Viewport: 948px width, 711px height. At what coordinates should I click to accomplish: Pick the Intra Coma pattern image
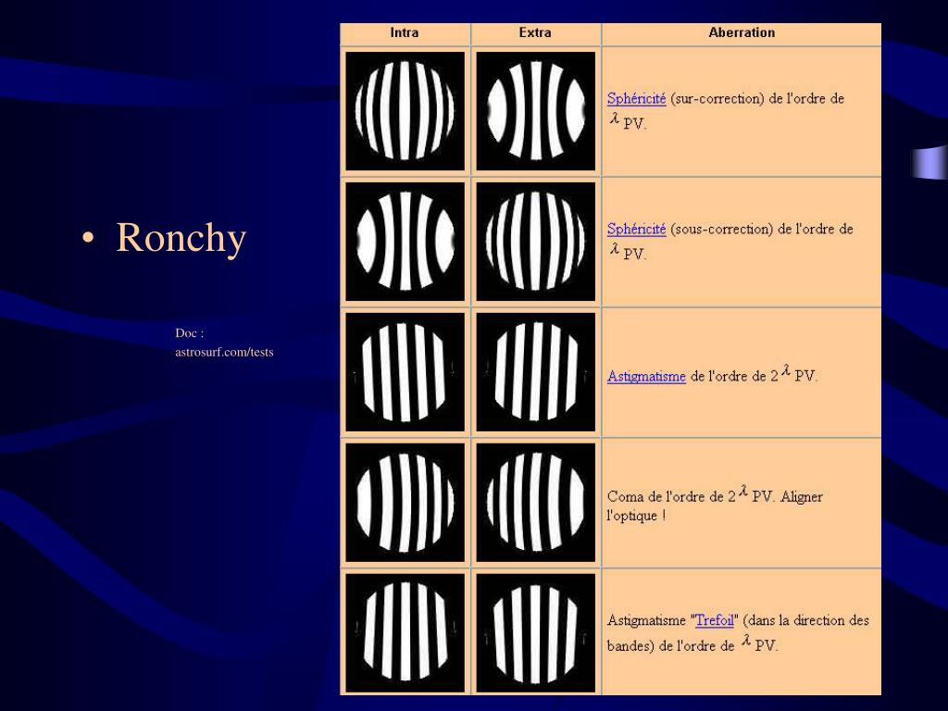405,503
